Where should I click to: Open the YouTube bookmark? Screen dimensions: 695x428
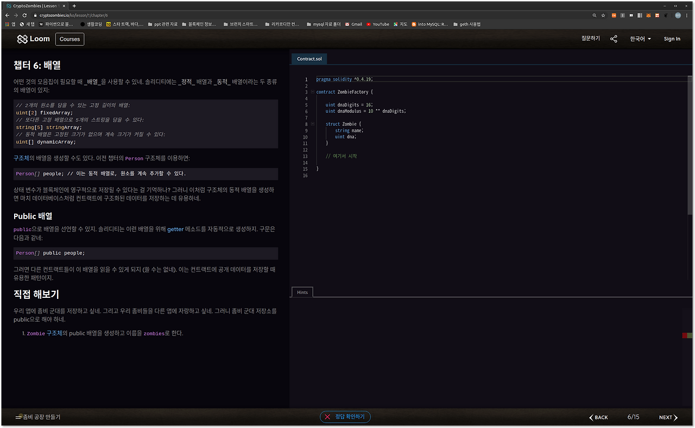[378, 24]
